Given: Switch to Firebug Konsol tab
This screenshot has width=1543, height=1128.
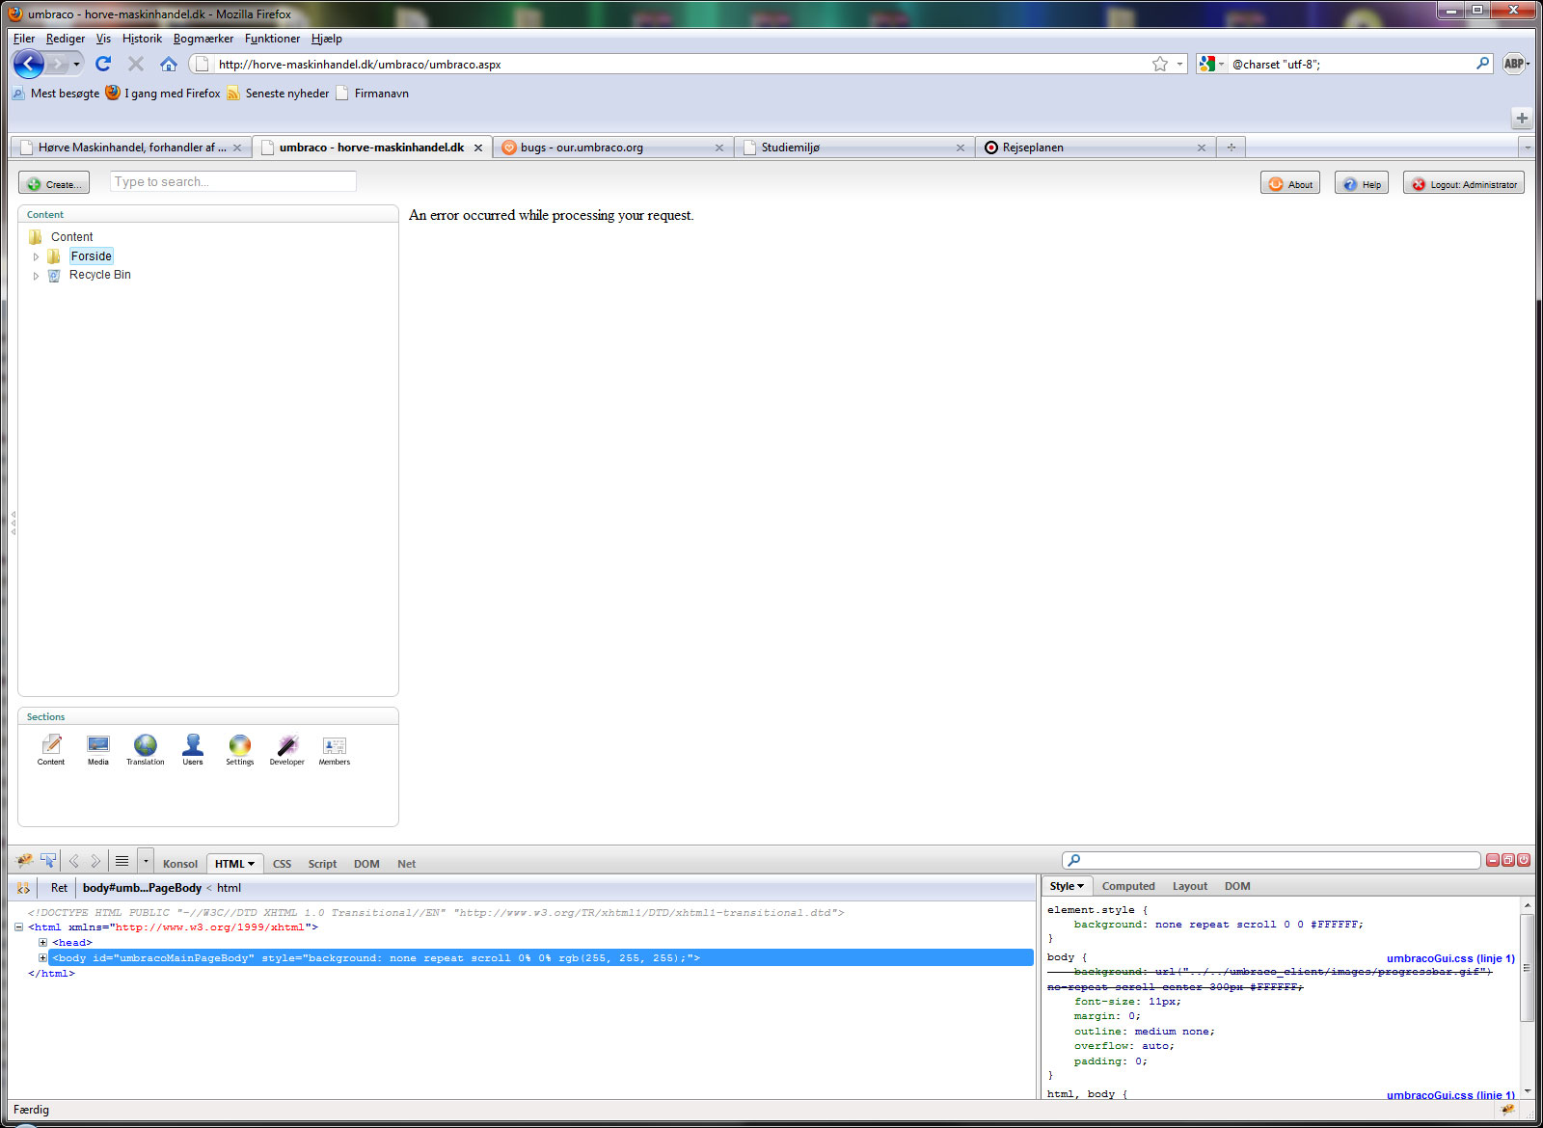Looking at the screenshot, I should click(180, 864).
